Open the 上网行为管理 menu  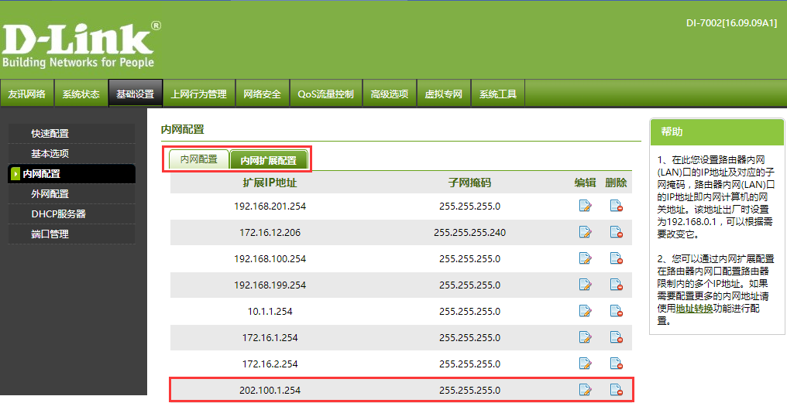pos(199,94)
